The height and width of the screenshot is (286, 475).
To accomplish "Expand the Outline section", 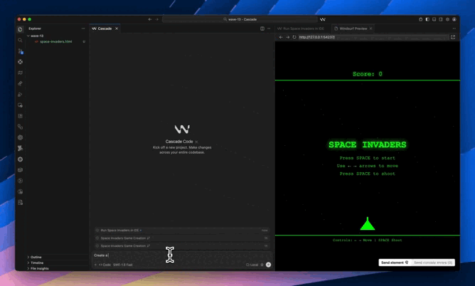I will point(36,257).
